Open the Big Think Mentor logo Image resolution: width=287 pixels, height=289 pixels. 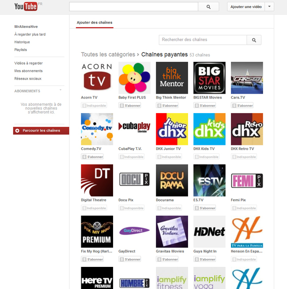[172, 78]
